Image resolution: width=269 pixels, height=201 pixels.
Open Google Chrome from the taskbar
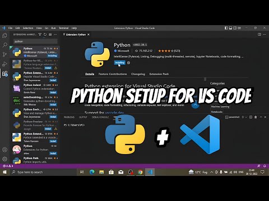pos(140,172)
